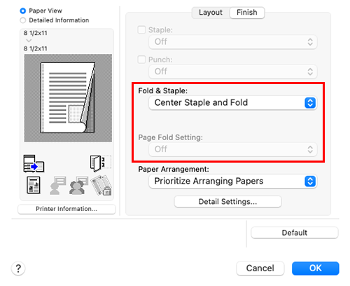Click the chevron between paper sizes
This screenshot has height=286, width=350.
[29, 41]
